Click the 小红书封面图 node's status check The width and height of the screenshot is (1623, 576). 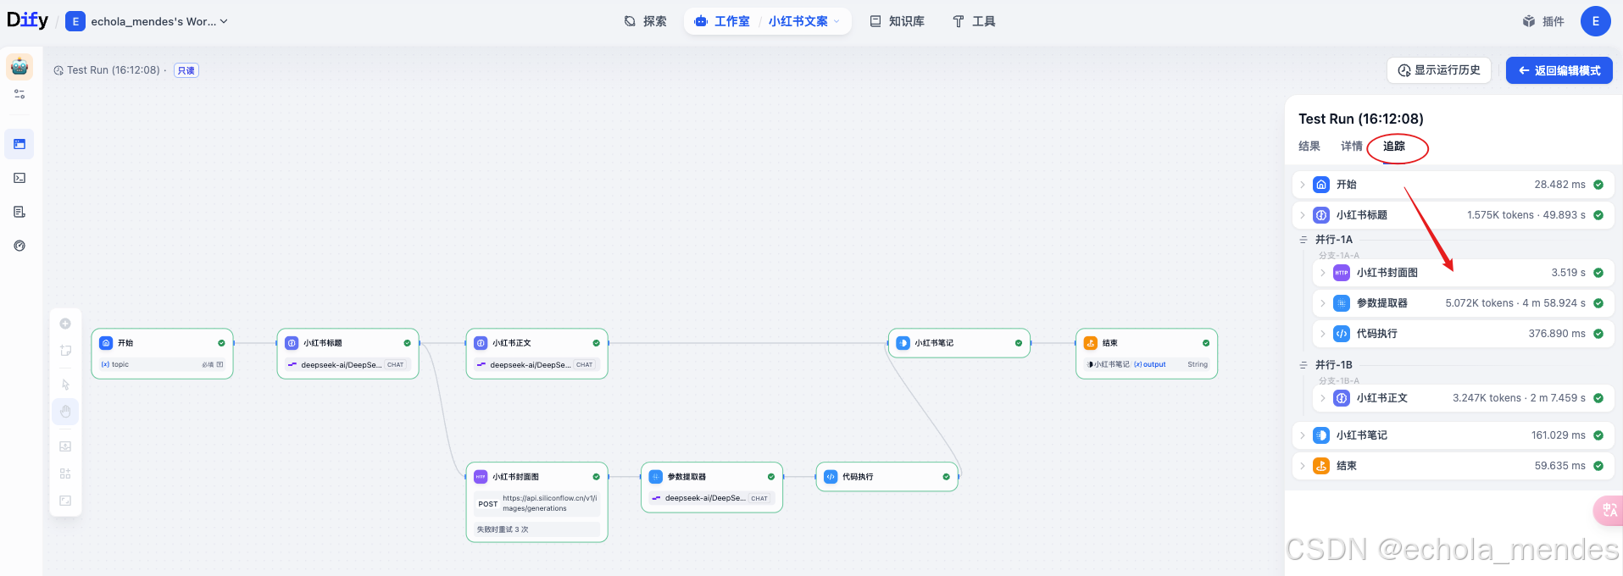(596, 477)
